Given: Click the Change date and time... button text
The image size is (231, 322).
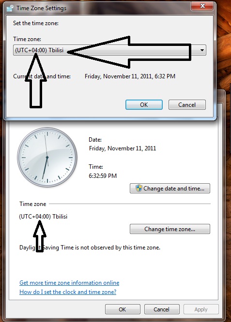Looking at the screenshot, I should (174, 189).
